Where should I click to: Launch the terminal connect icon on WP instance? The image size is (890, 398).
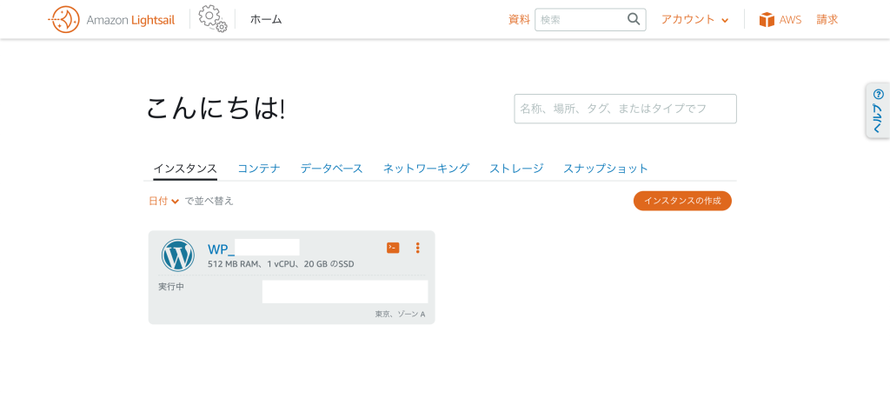pyautogui.click(x=393, y=248)
